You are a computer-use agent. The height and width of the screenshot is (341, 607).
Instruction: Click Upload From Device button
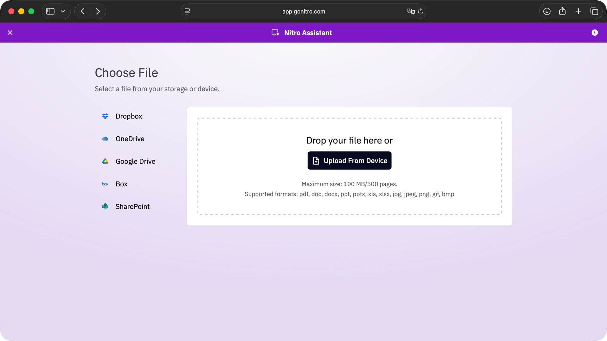click(349, 160)
